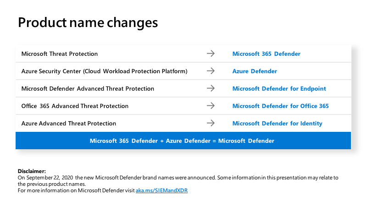367x206 pixels.
Task: Select Office 365 Advanced Threat Protection text
Action: [x=75, y=106]
